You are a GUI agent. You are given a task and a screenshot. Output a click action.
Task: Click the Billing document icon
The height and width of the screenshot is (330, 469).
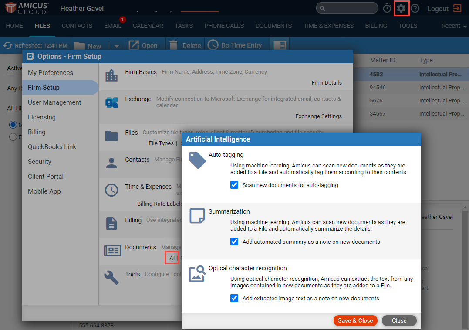111,224
